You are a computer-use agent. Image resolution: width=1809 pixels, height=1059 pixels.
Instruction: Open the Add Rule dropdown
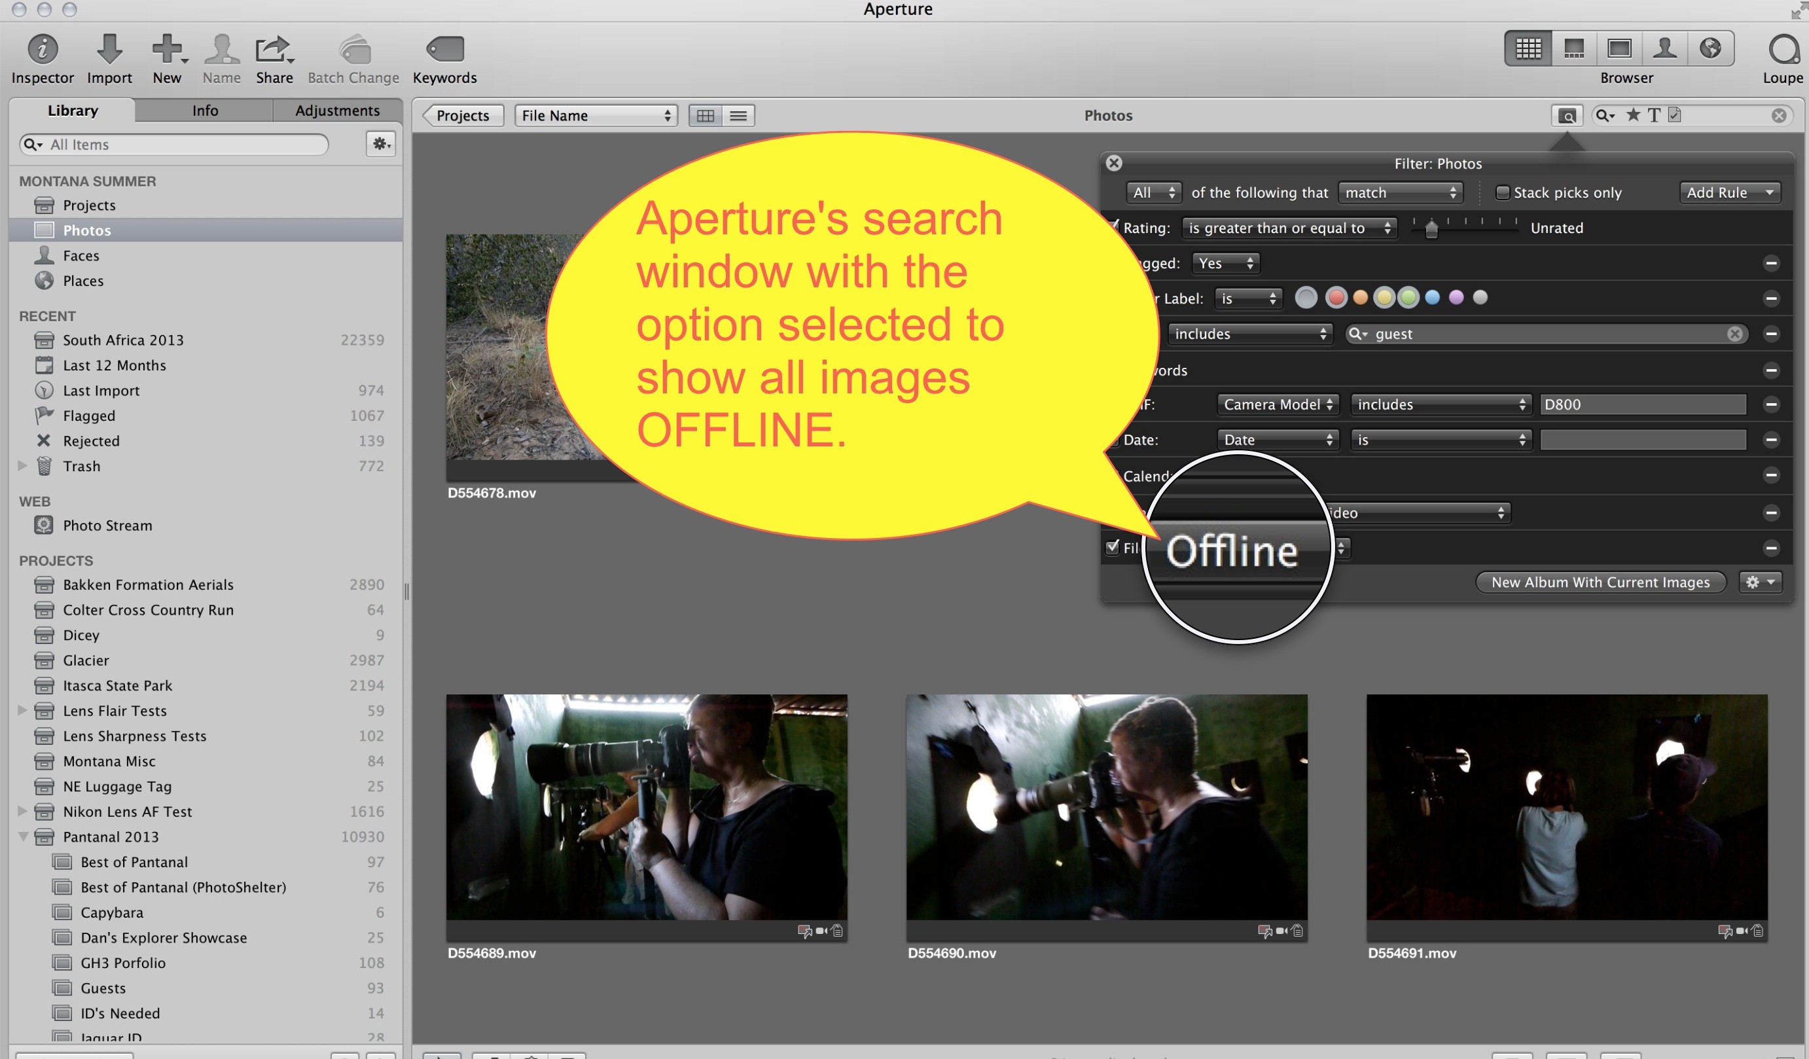pos(1730,192)
